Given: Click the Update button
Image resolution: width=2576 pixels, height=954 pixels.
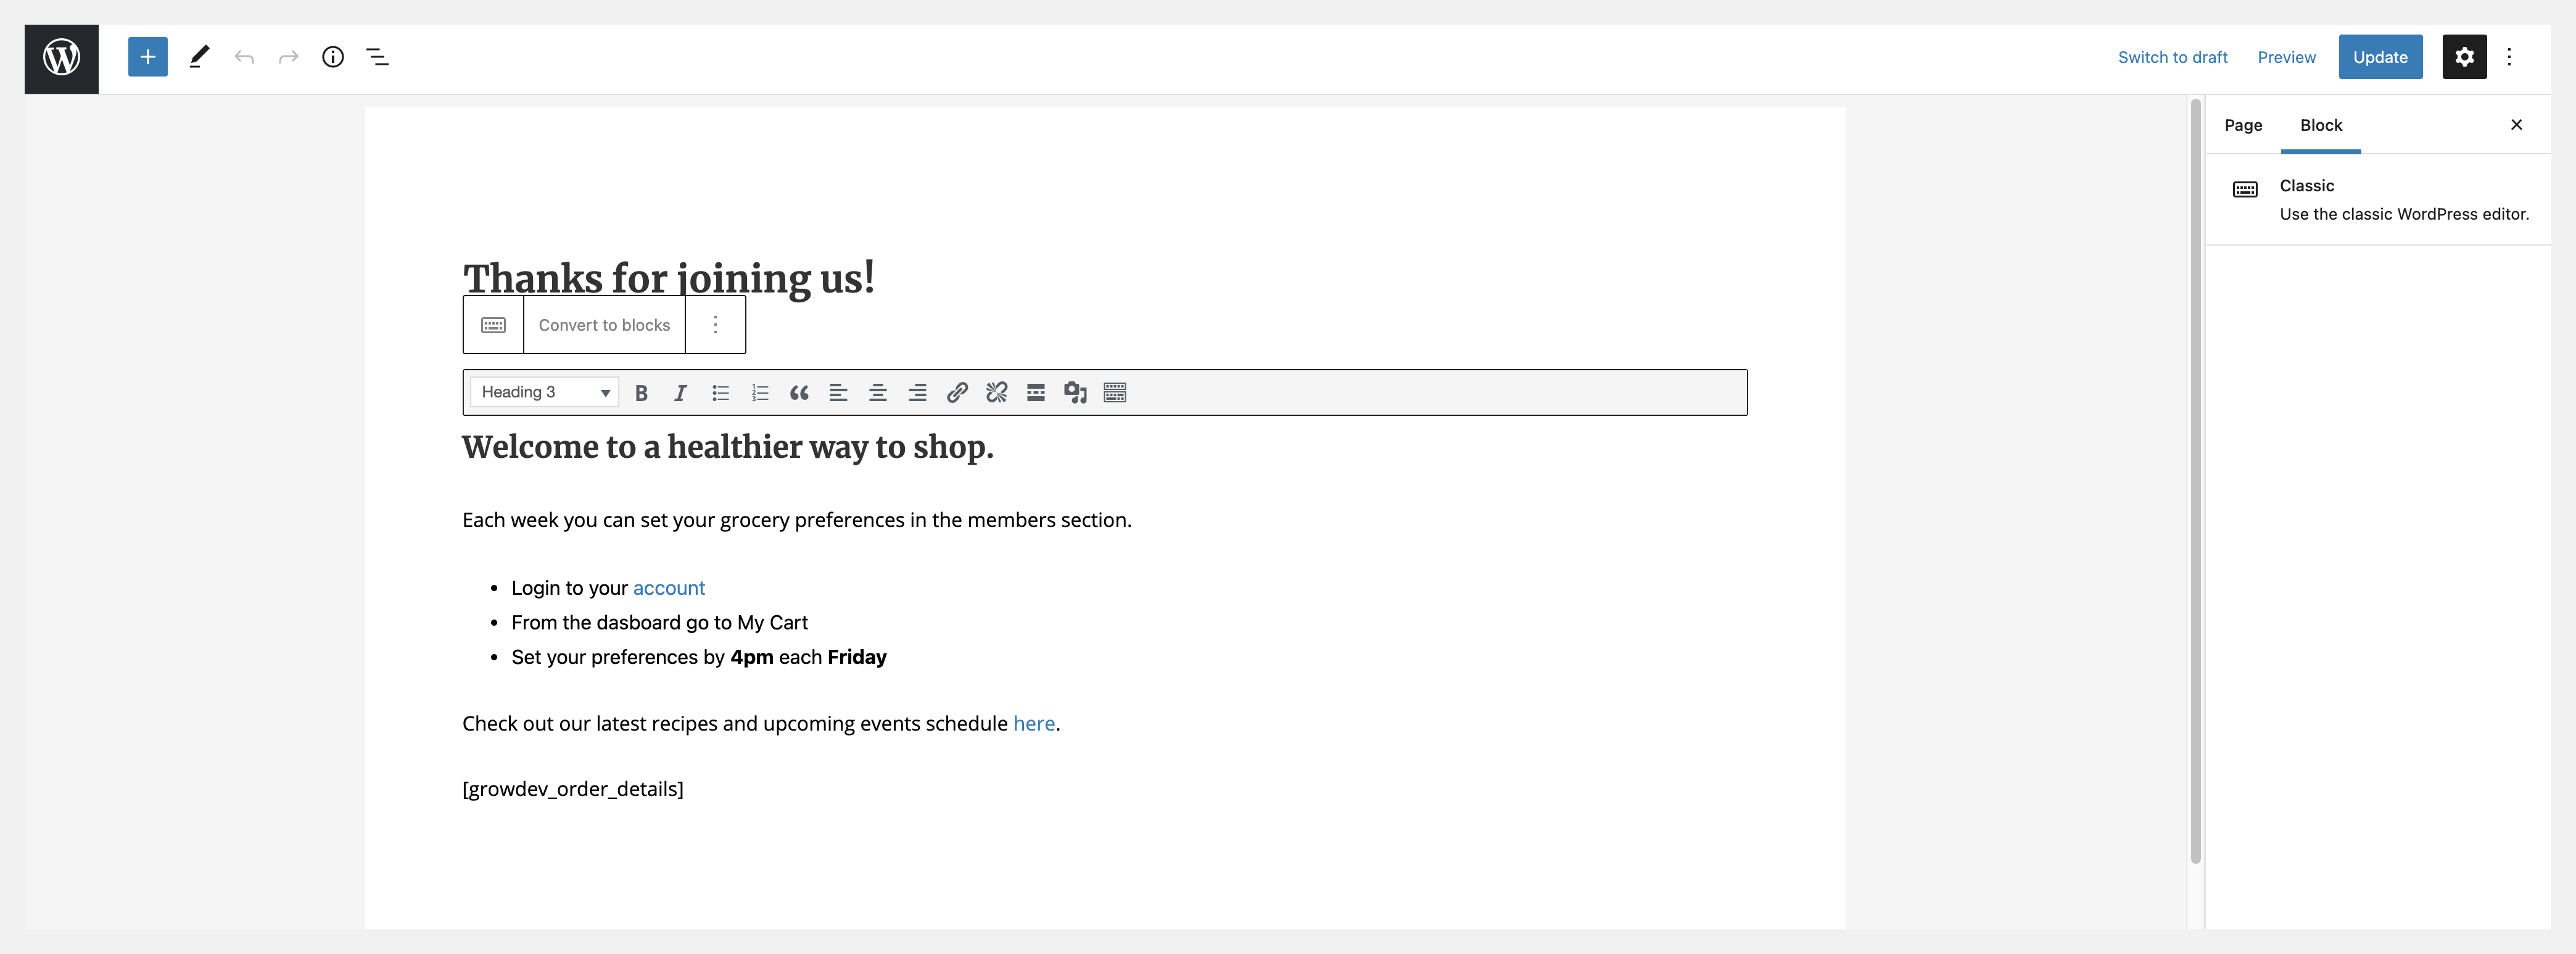Looking at the screenshot, I should coord(2380,57).
